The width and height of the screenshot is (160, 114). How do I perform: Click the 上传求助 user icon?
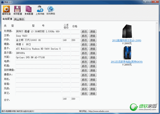(x=40, y=9)
